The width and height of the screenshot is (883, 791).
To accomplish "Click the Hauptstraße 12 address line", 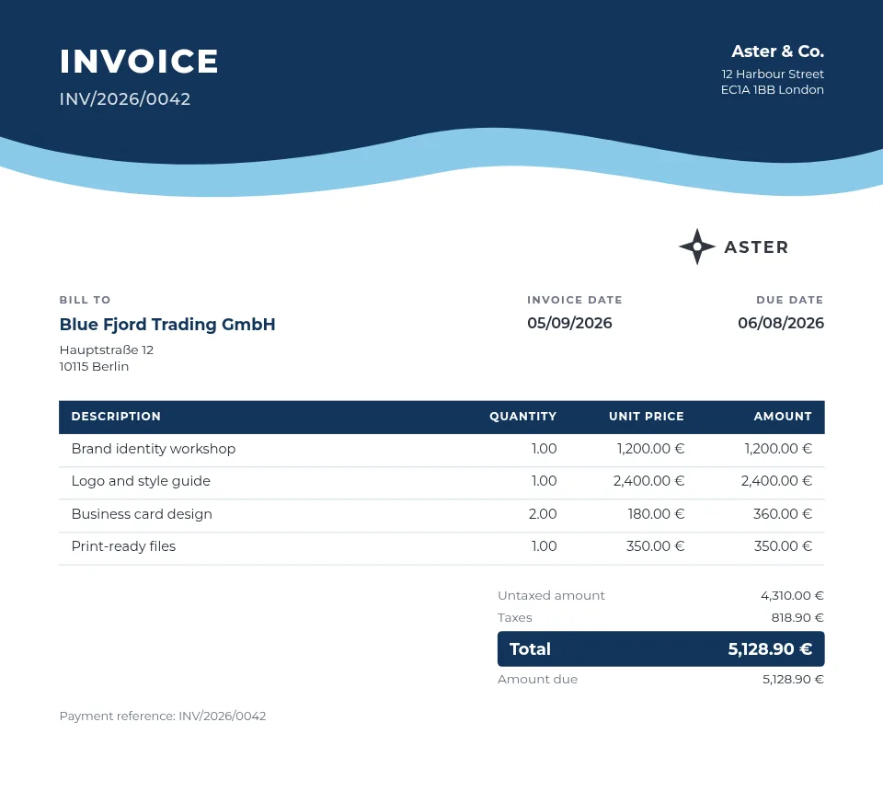I will coord(107,350).
